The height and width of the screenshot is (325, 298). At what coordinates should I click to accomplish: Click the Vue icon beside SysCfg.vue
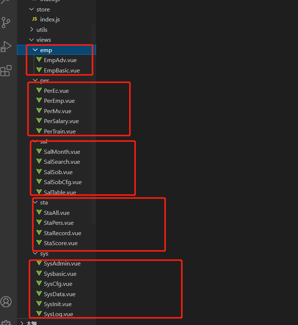(39, 283)
